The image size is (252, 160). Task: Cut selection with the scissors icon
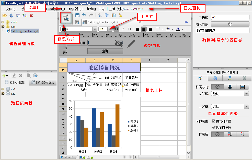pos(100,15)
